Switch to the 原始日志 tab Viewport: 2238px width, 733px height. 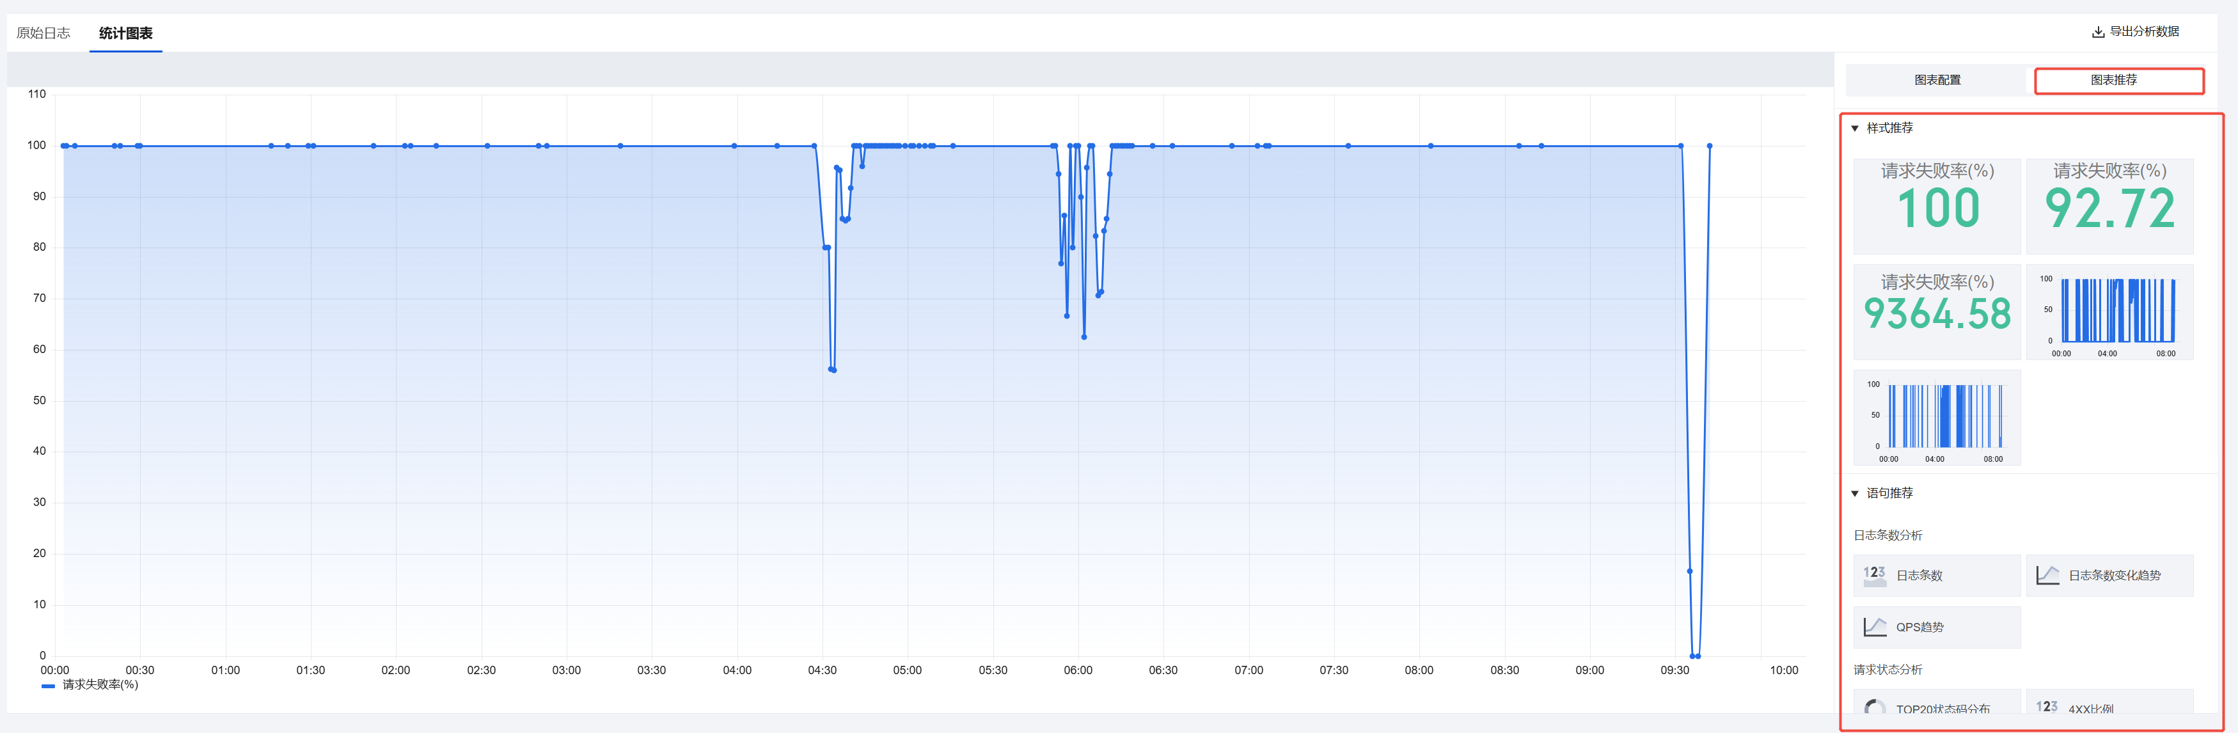[43, 33]
